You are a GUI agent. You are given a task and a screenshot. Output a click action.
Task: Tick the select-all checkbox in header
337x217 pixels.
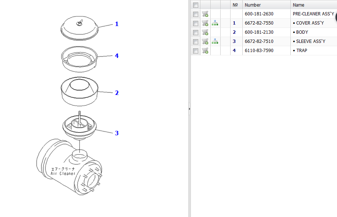(x=196, y=5)
